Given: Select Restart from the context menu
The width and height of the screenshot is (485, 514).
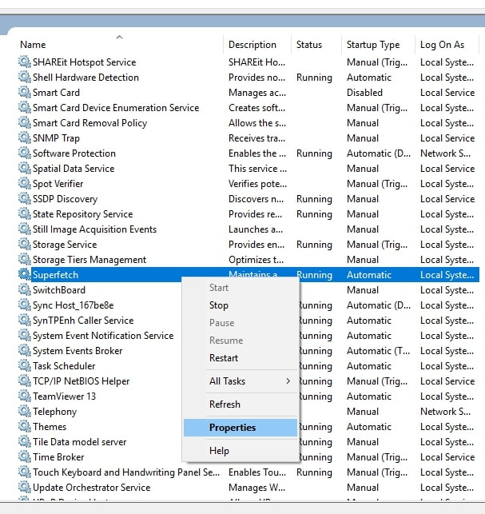Looking at the screenshot, I should click(224, 358).
